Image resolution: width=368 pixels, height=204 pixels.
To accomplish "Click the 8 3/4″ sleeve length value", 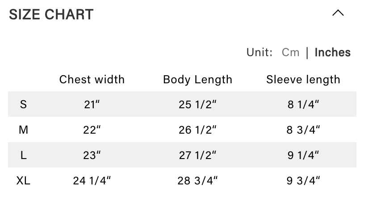I will click(x=303, y=130).
